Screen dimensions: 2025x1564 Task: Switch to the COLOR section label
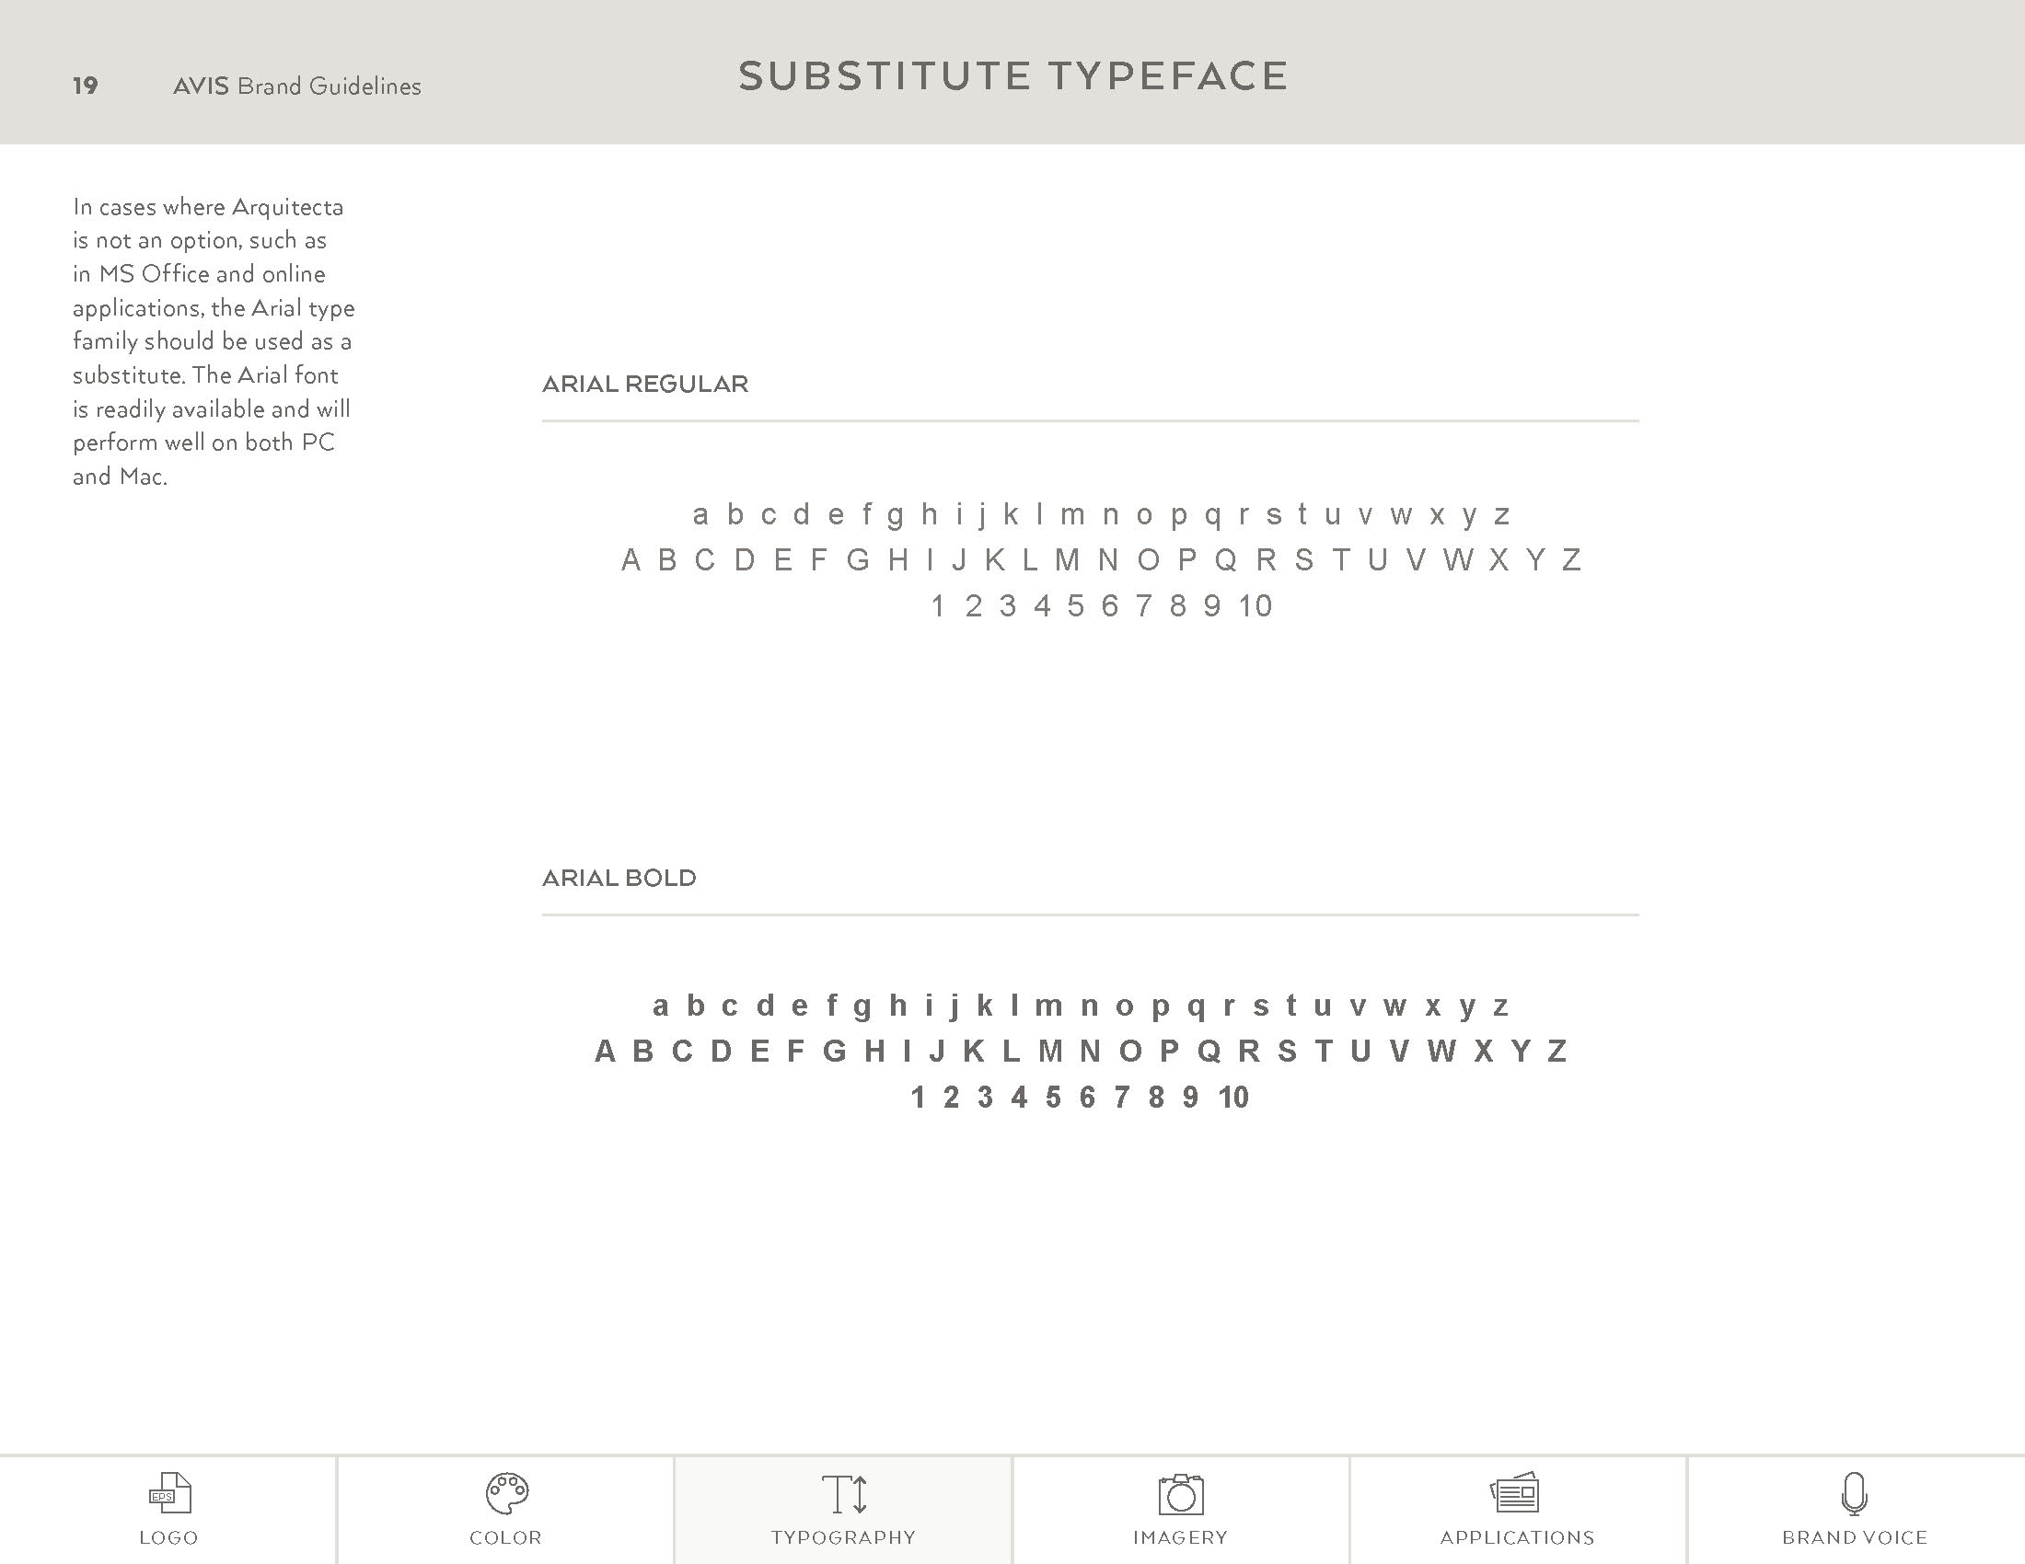pos(505,1538)
